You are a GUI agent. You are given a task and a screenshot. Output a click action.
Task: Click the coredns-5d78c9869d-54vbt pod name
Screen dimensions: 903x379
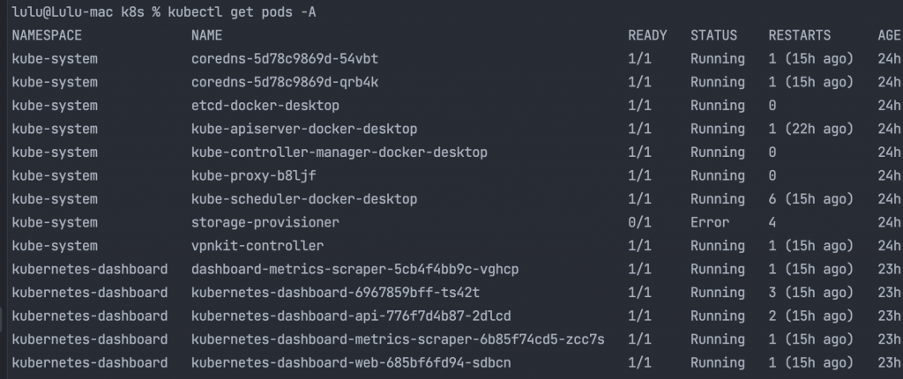(285, 59)
